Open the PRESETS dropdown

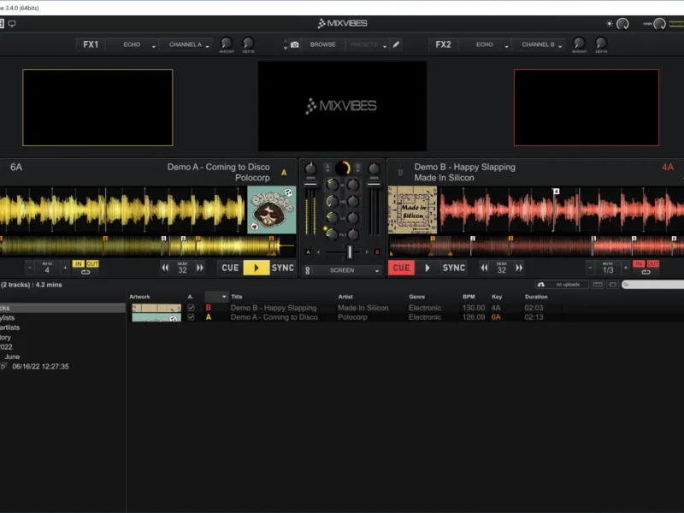tap(367, 44)
